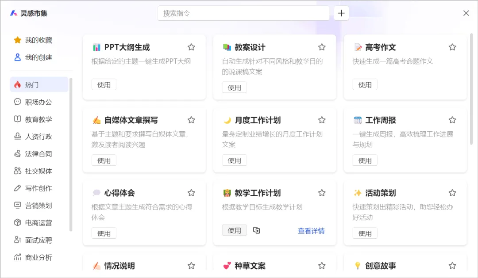Toggle the favorite star on 种草文案
The image size is (478, 278).
click(322, 266)
